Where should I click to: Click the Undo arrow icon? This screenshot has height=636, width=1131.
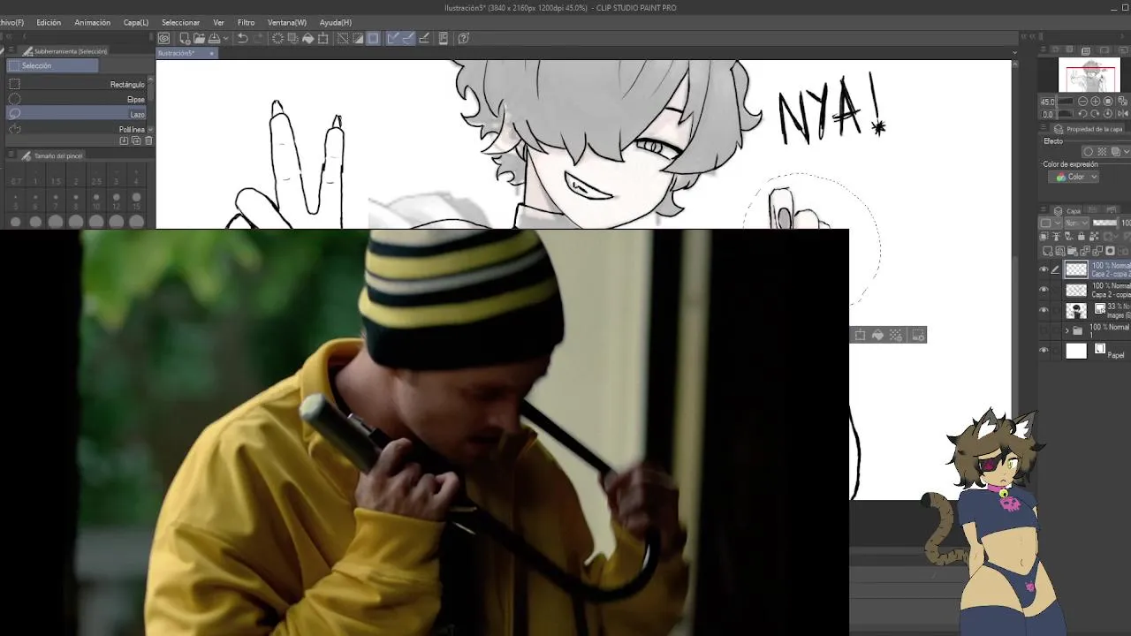(242, 38)
